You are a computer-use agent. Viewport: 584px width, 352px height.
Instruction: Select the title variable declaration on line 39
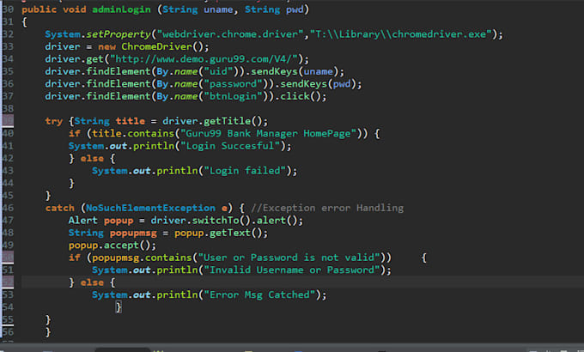click(130, 121)
